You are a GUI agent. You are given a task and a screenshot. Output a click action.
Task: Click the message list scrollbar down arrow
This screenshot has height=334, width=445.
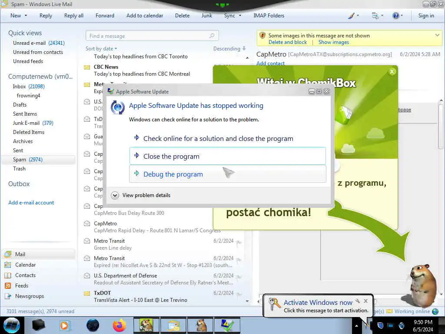[247, 301]
